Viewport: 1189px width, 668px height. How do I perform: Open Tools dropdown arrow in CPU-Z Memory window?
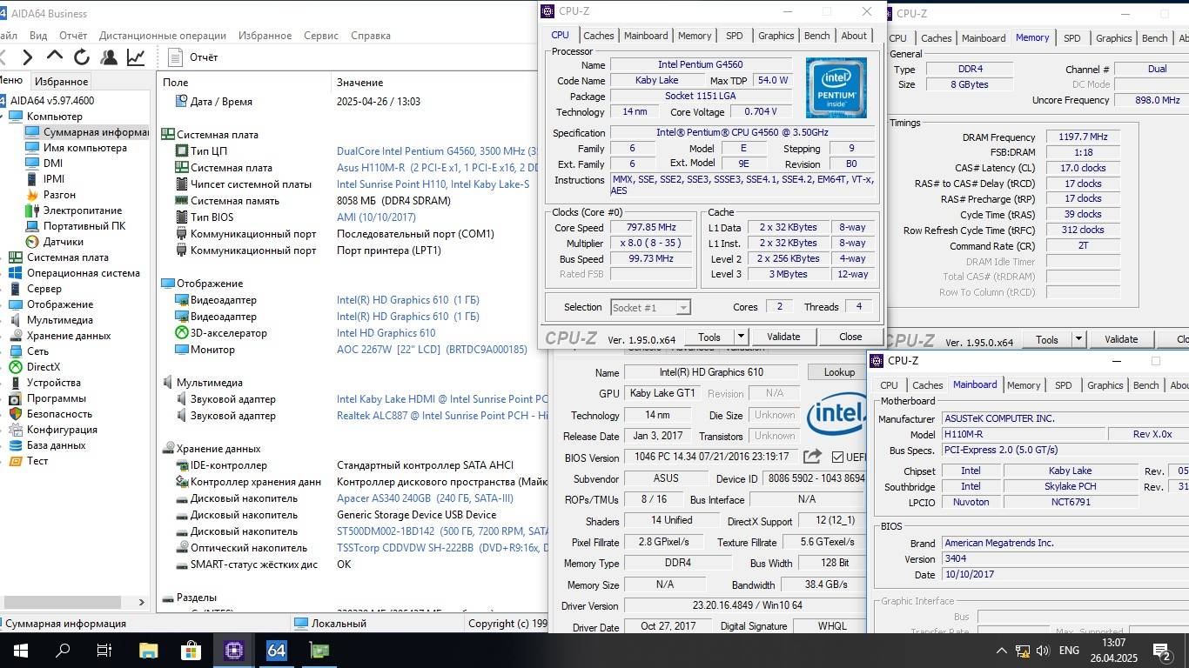(1078, 339)
